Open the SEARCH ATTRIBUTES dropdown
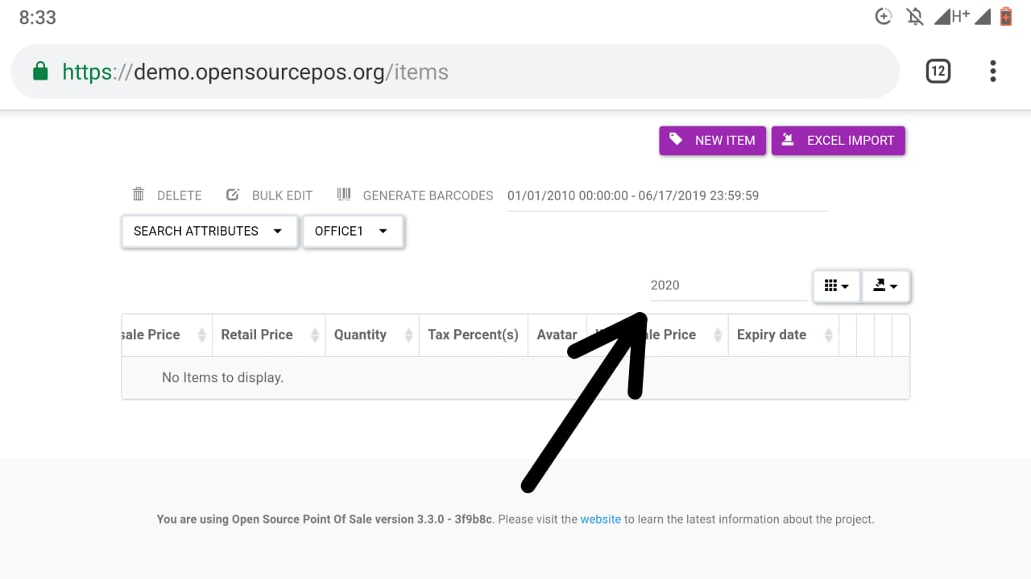The width and height of the screenshot is (1031, 579). (x=209, y=231)
